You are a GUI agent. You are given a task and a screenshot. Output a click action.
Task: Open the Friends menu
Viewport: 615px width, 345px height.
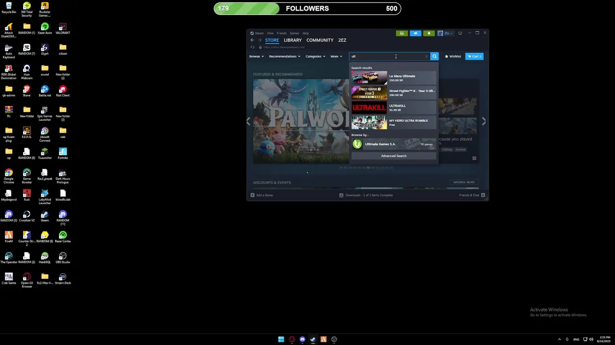[x=282, y=33]
